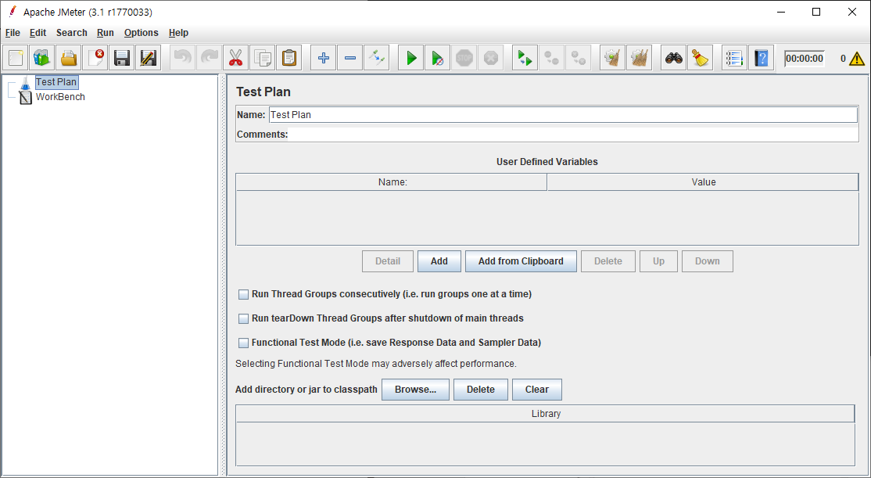
Task: Click the Cut scissors icon
Action: pyautogui.click(x=236, y=58)
